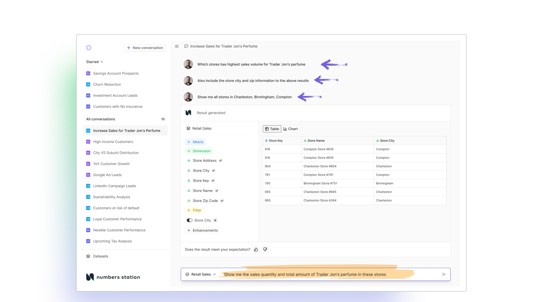Click the High Income Customers badge icon
538x302 pixels.
pyautogui.click(x=88, y=142)
